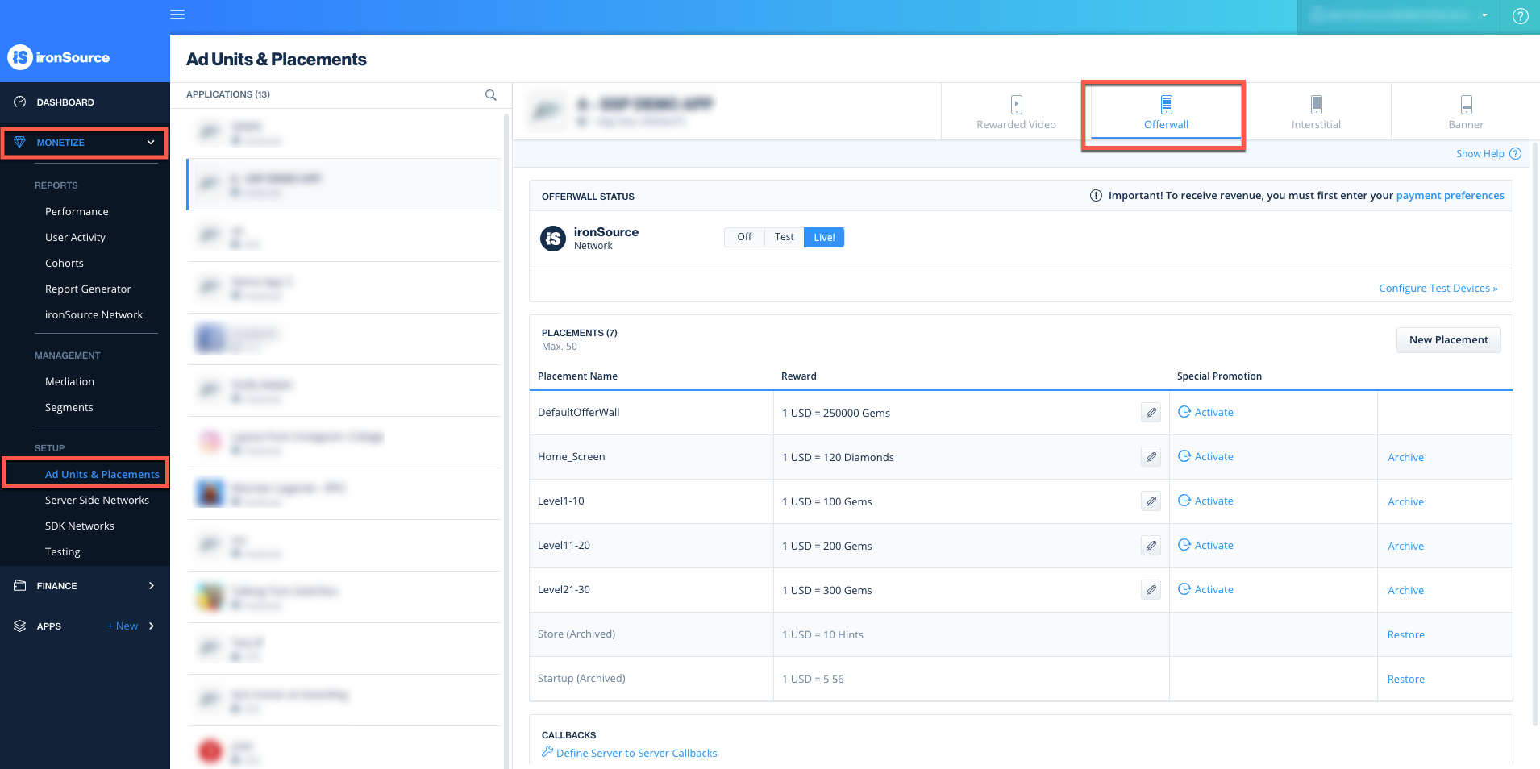Switch the Offerwall status to Test

[x=783, y=237]
